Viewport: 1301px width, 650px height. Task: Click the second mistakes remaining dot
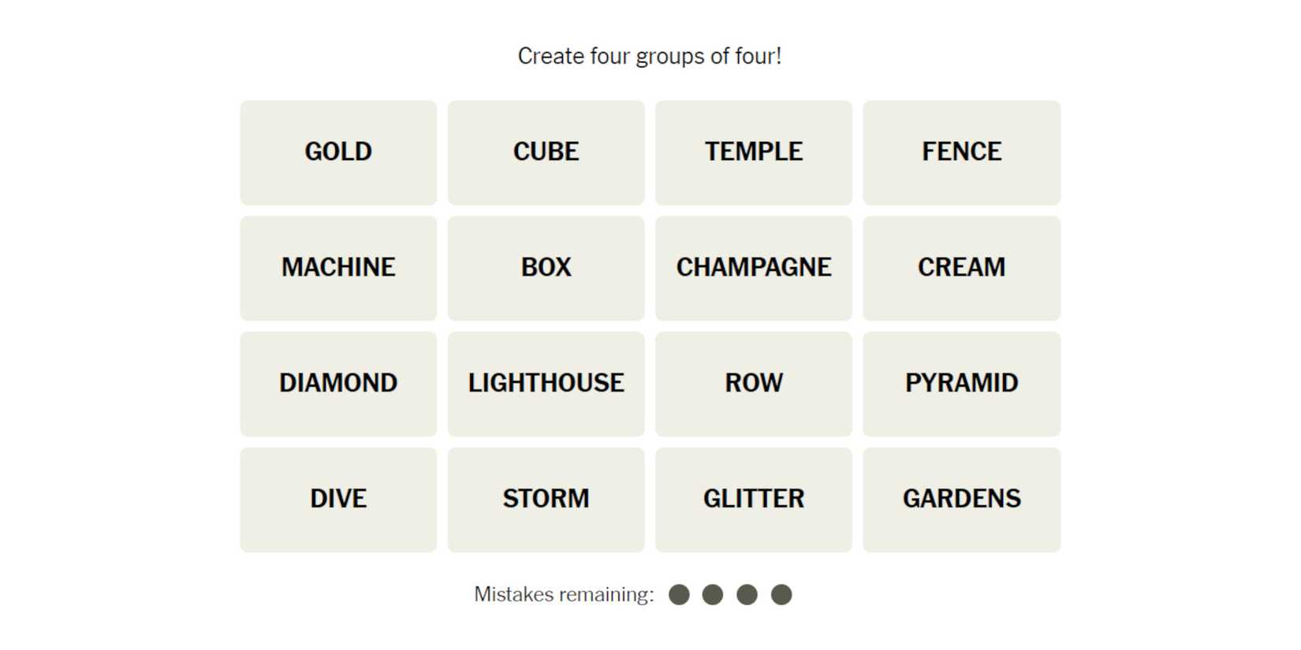[x=713, y=595]
